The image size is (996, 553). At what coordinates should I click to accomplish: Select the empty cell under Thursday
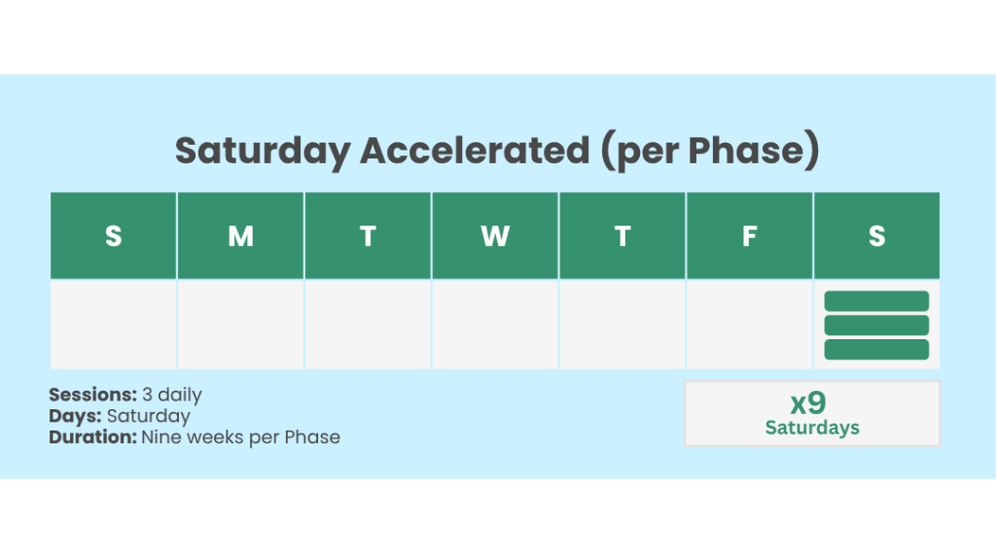(622, 325)
